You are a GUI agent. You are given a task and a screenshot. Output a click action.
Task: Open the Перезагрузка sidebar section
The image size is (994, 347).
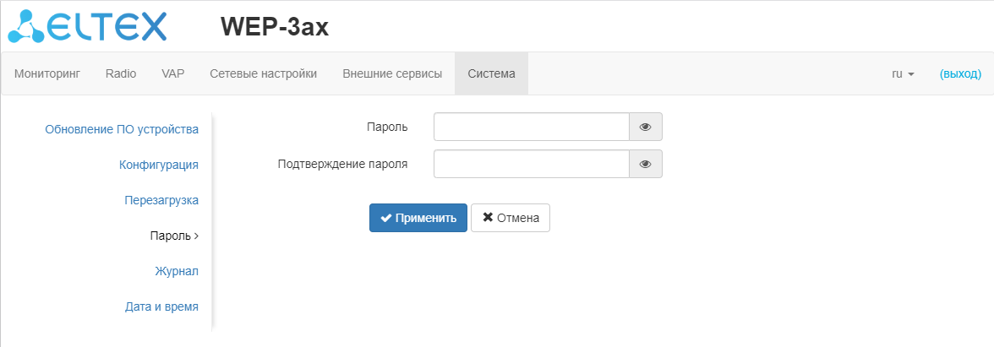(161, 200)
